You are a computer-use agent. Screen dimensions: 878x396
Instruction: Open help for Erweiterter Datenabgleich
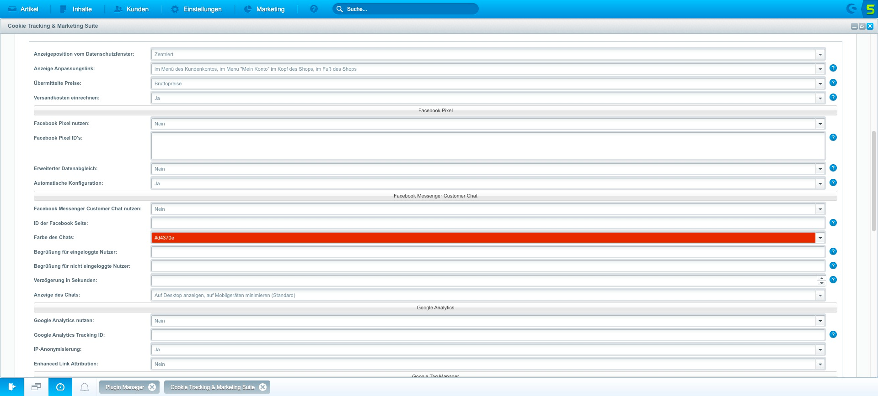pos(833,168)
